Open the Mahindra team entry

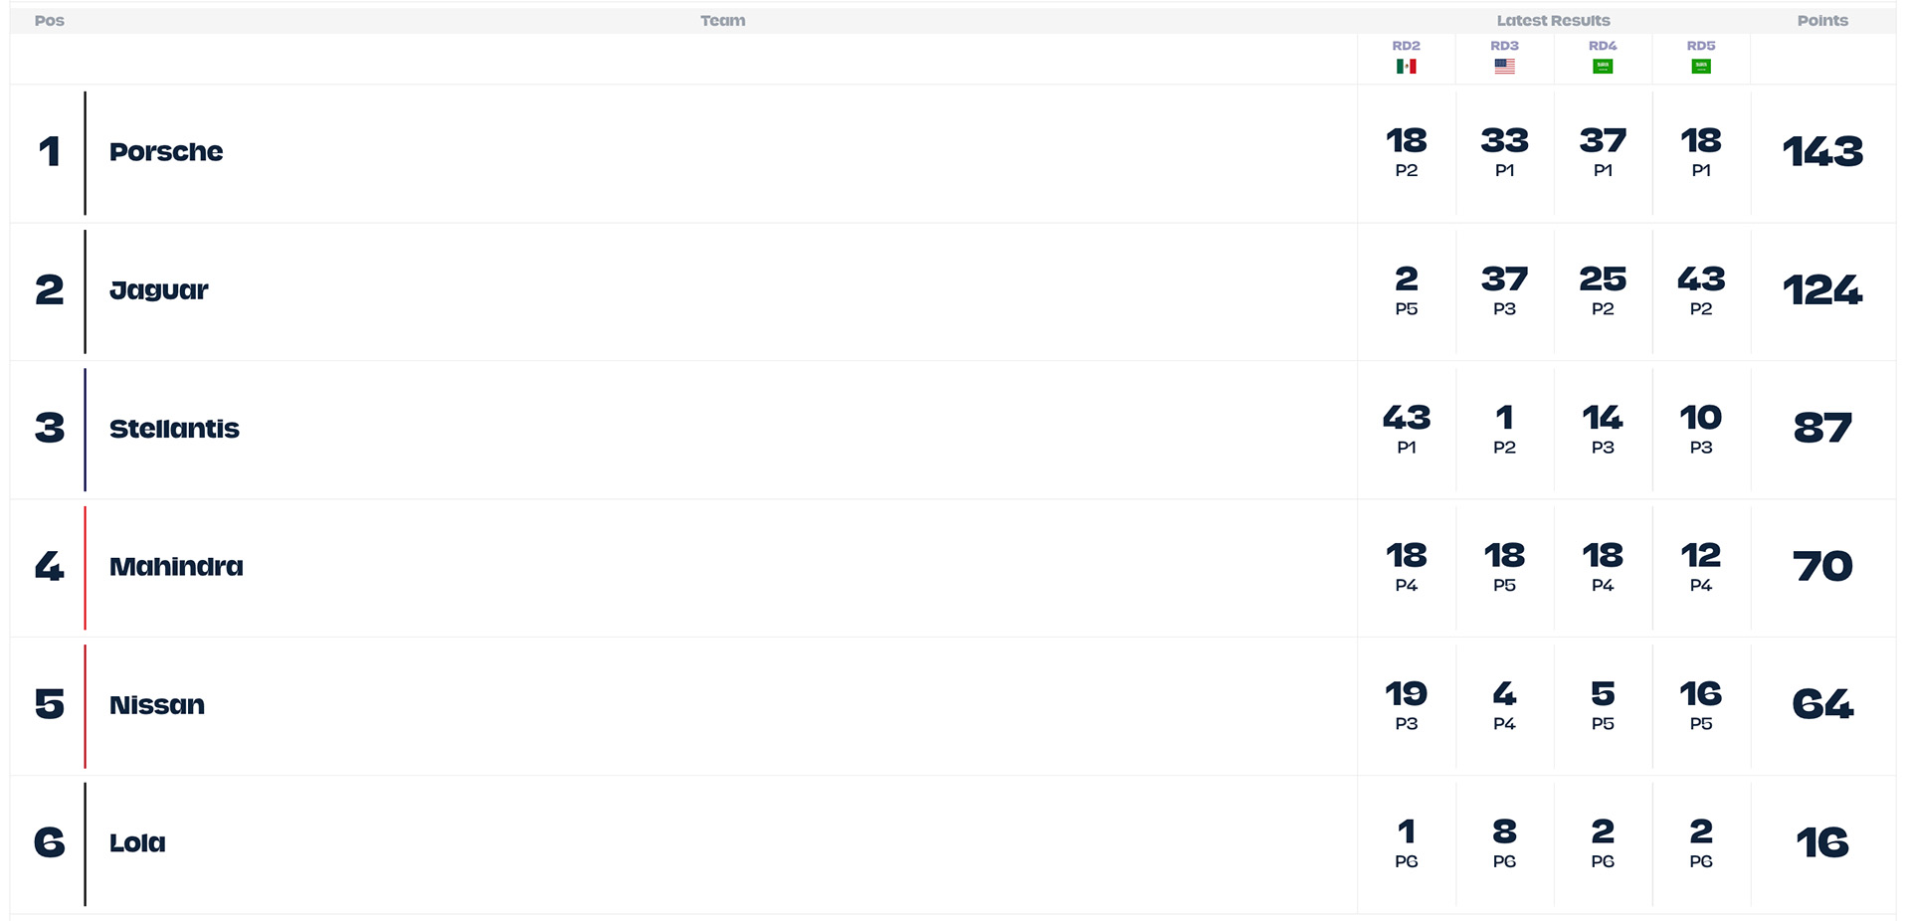[x=176, y=567]
